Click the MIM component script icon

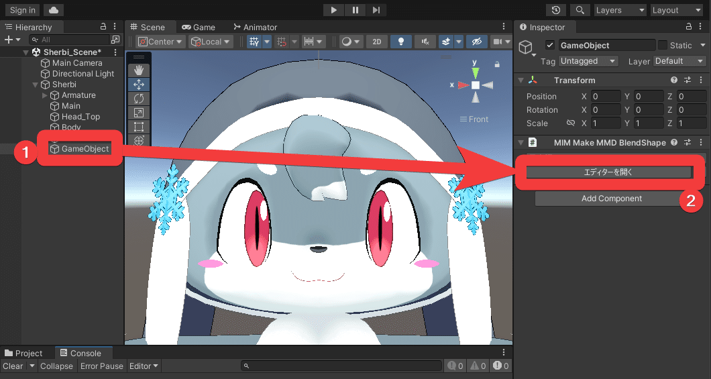point(533,142)
